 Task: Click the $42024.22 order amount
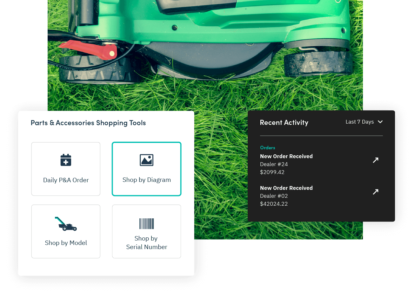click(274, 204)
